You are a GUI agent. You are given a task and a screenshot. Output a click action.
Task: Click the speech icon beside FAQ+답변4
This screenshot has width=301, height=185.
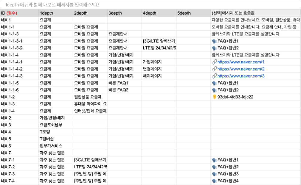[214, 181]
